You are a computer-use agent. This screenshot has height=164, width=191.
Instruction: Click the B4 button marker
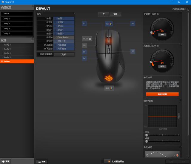coord(84,58)
